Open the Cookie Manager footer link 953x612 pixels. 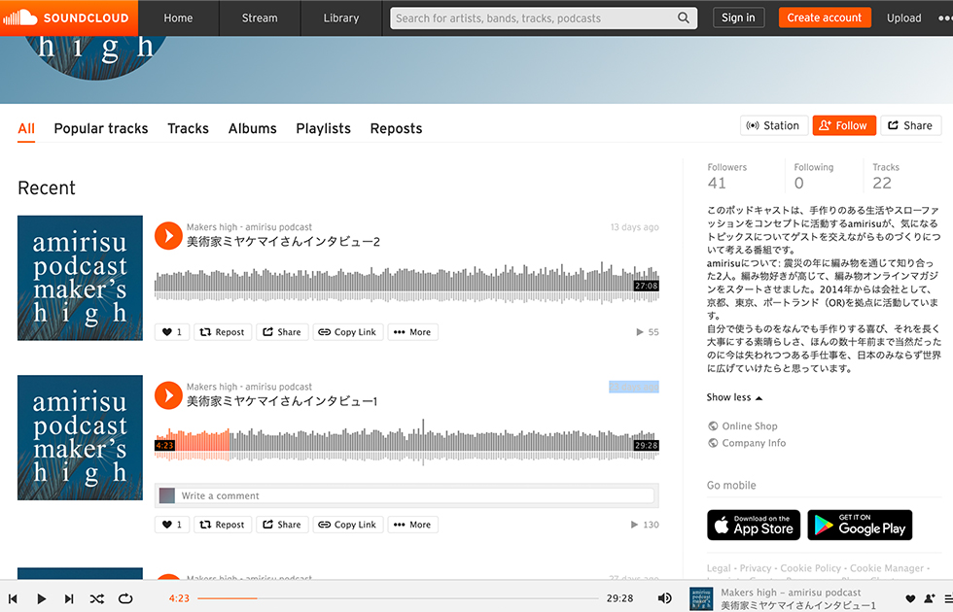tap(886, 568)
